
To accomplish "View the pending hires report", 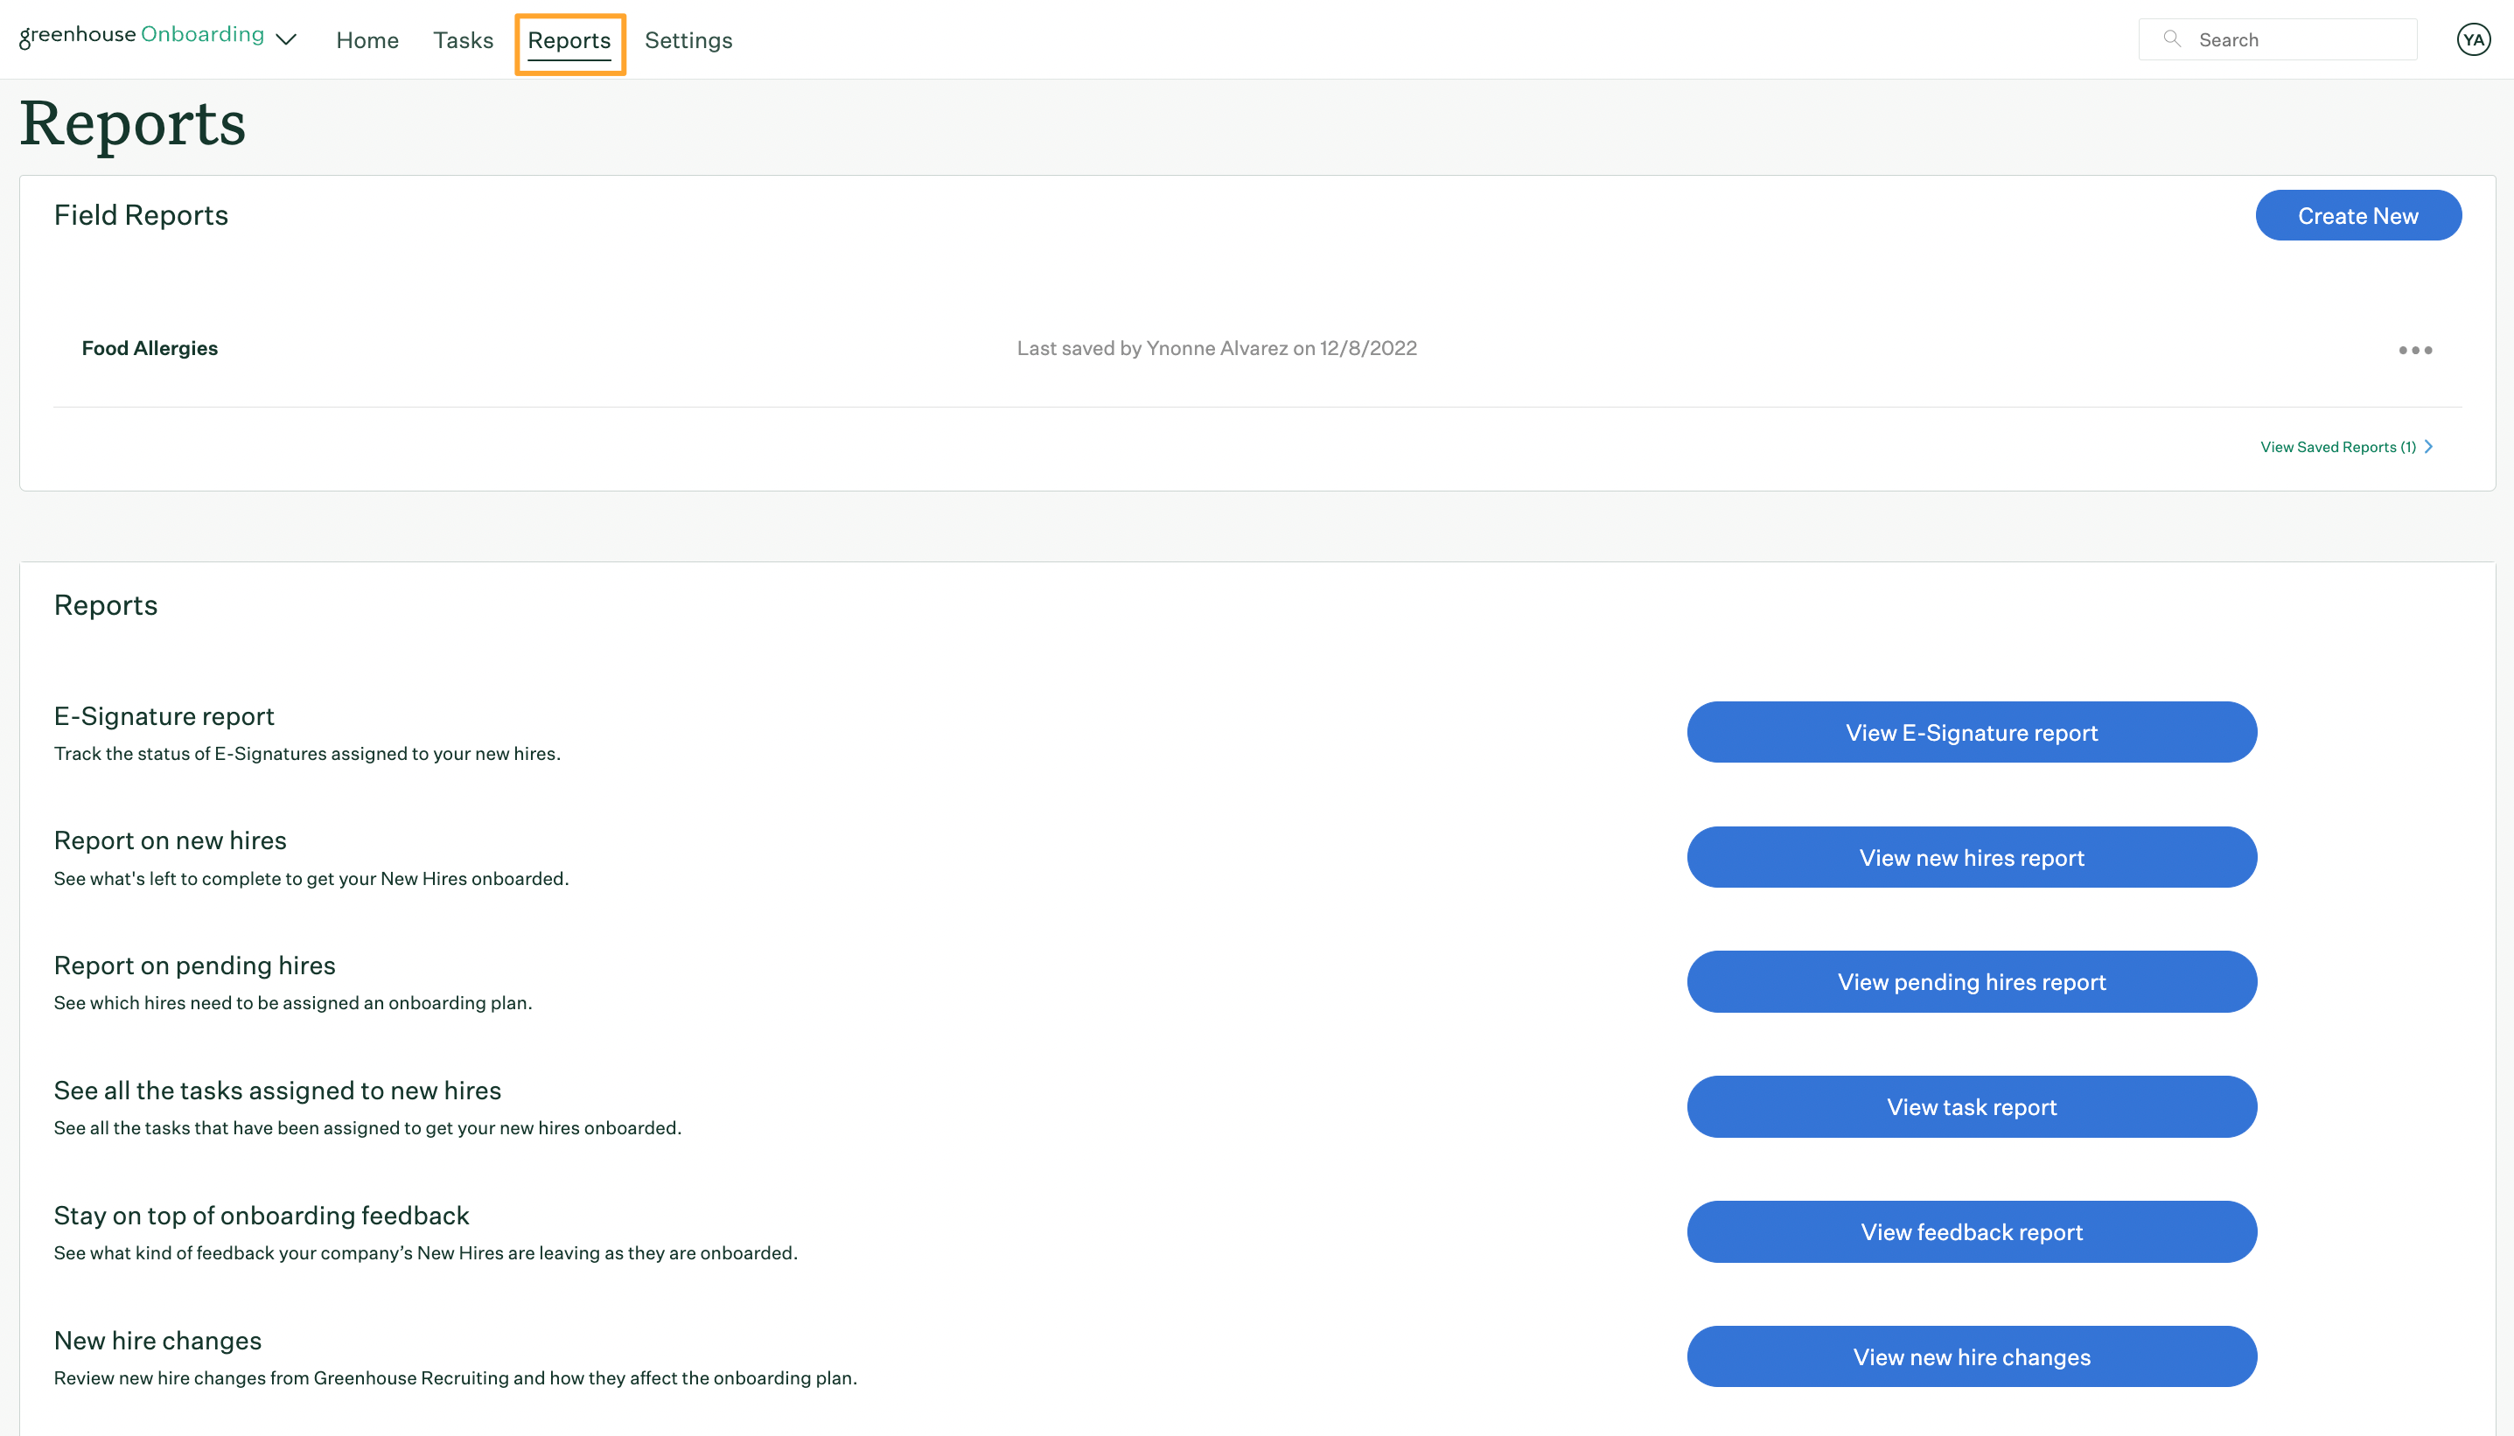I will pyautogui.click(x=1972, y=982).
